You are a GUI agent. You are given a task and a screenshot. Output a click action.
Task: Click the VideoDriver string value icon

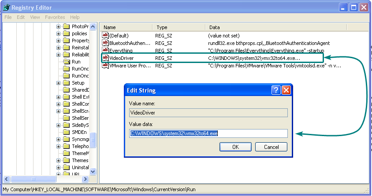(x=105, y=58)
